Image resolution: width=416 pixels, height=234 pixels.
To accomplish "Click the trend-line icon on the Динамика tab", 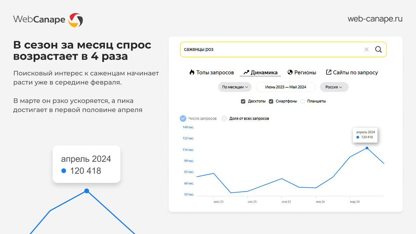I will click(247, 72).
